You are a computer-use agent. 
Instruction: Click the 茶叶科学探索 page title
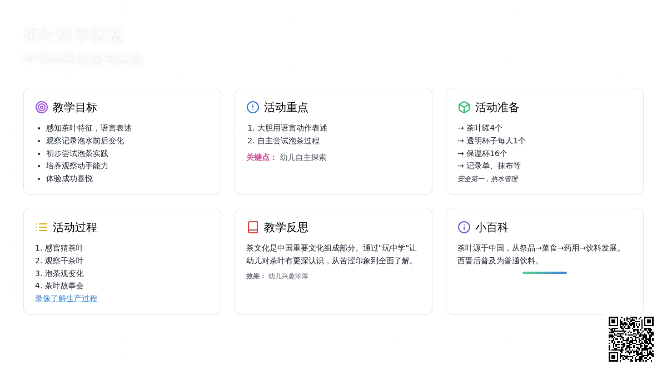tap(73, 34)
